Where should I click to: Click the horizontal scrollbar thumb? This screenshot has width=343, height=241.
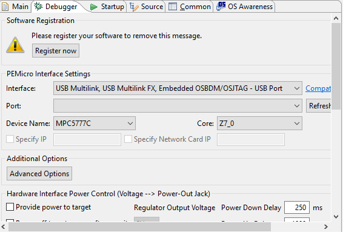(x=139, y=227)
